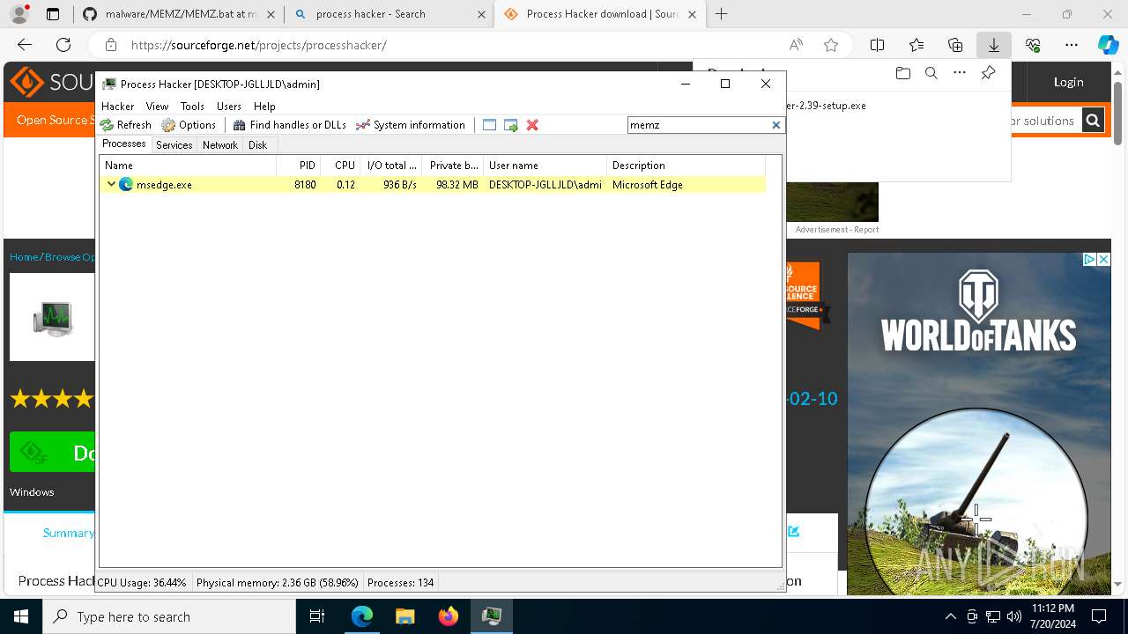The image size is (1128, 634).
Task: Click Refresh in Process Hacker toolbar
Action: [126, 125]
